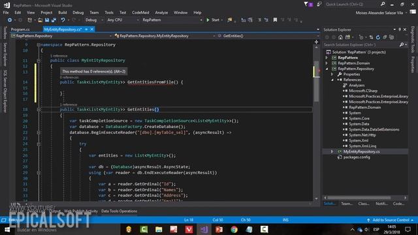The height and width of the screenshot is (235, 418).
Task: Open the File menu
Action: click(6, 12)
